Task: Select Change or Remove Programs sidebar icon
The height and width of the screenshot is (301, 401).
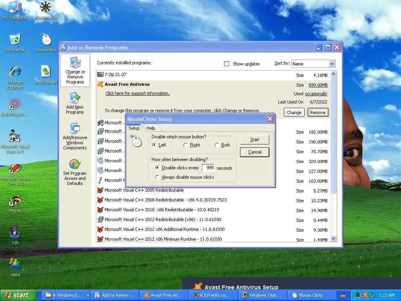Action: [75, 71]
